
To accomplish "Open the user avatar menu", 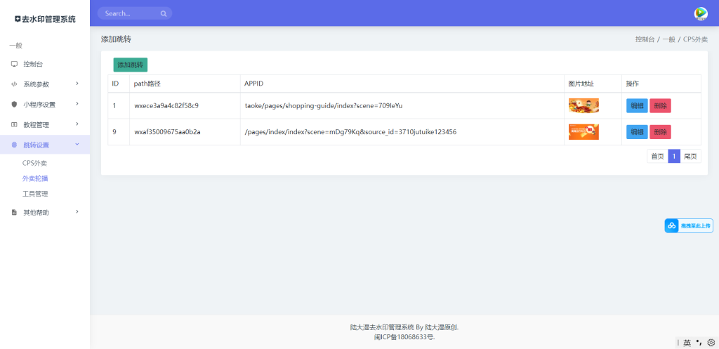I will [x=701, y=13].
